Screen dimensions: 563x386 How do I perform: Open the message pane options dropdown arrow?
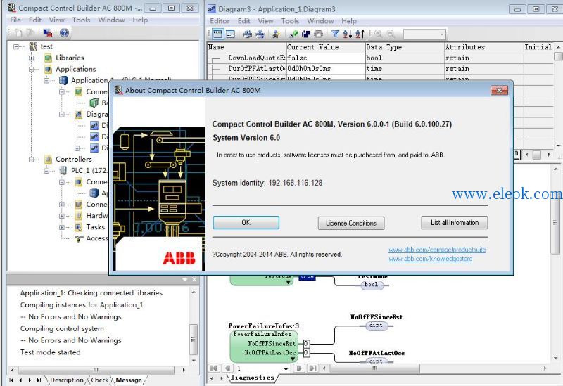185,279
